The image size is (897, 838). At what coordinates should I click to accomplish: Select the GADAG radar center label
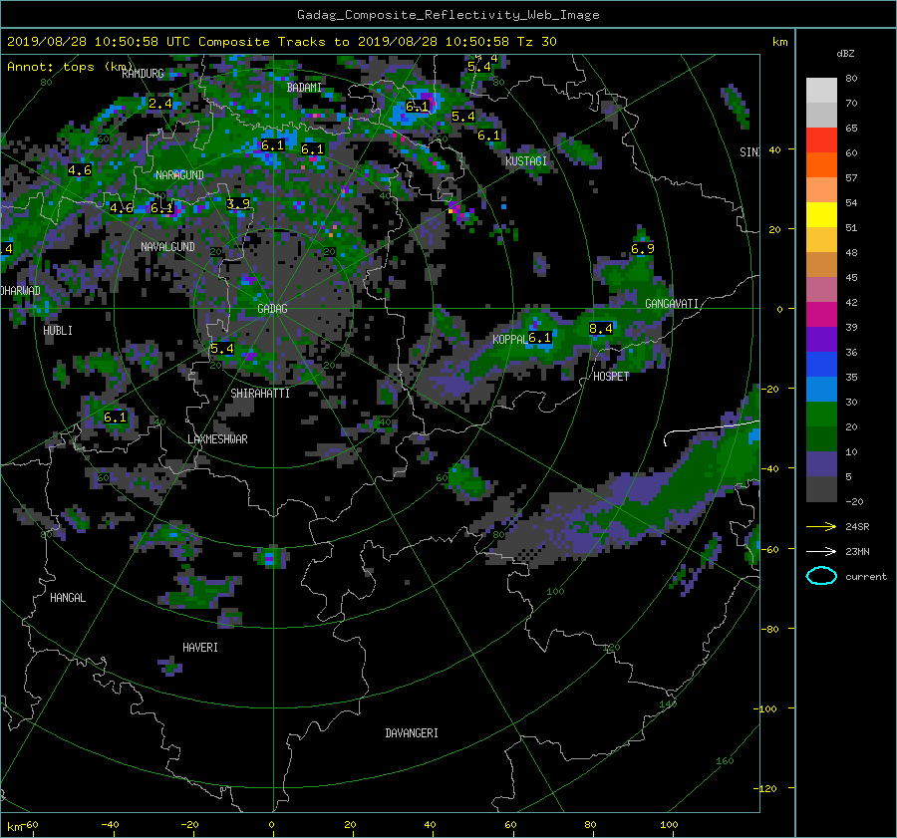pos(272,309)
